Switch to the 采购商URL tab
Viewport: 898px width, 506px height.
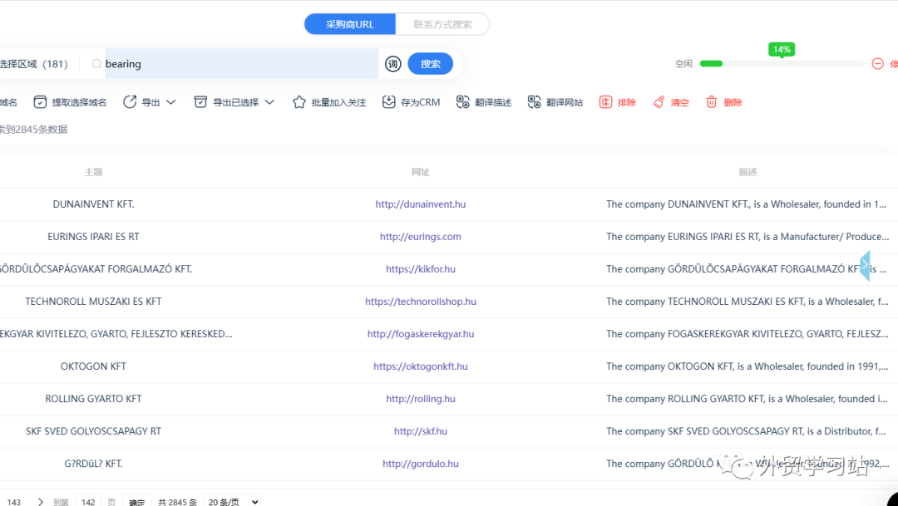(x=350, y=25)
